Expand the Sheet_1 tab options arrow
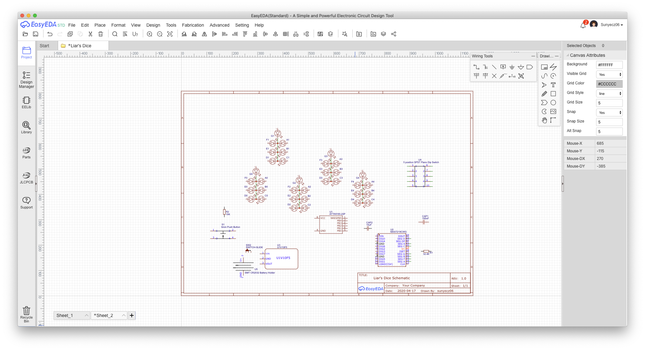645x350 pixels. (x=86, y=315)
